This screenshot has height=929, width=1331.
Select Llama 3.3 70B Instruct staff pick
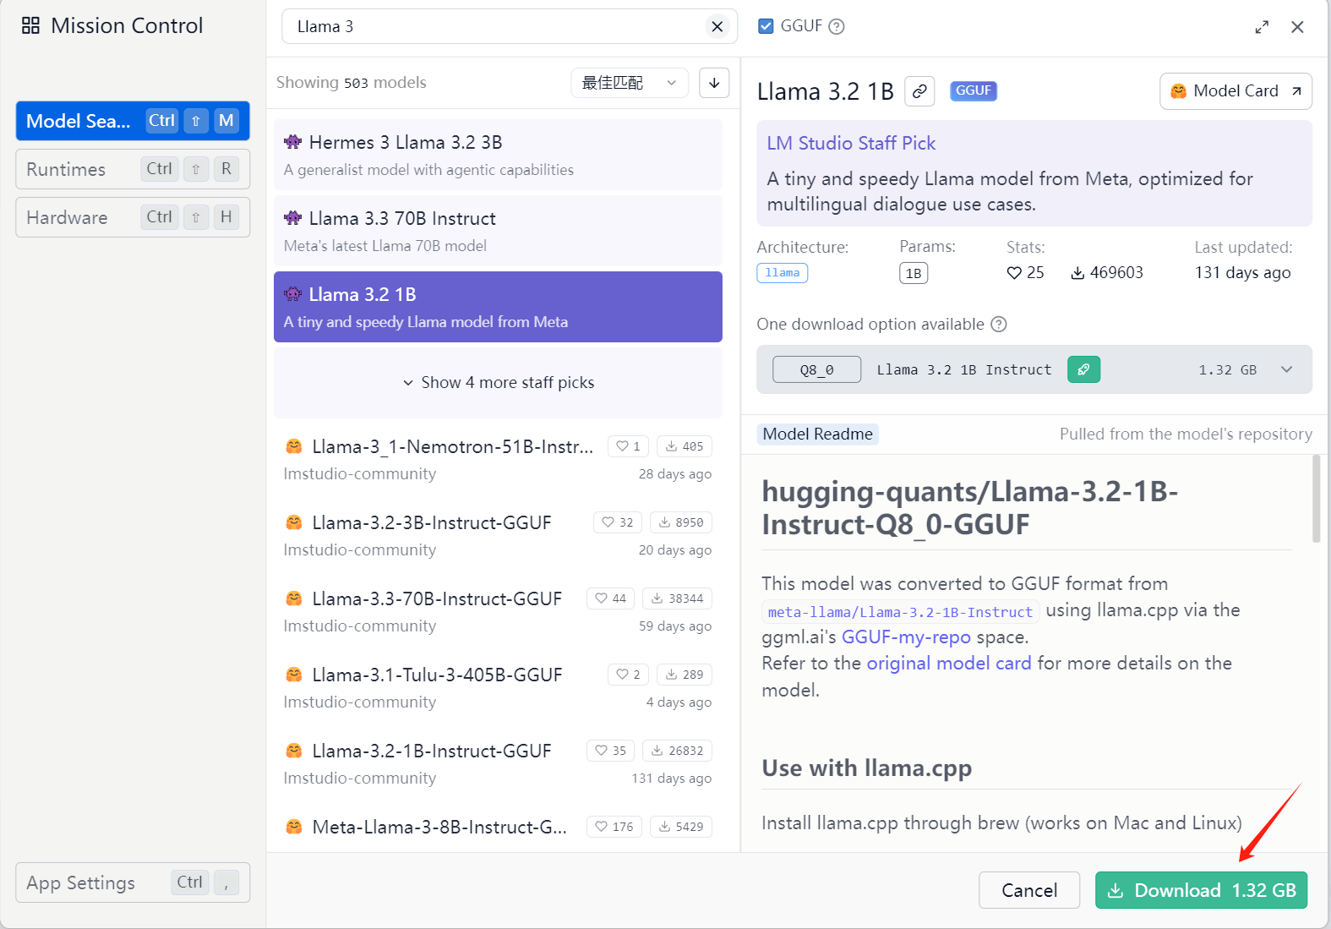[x=498, y=231]
